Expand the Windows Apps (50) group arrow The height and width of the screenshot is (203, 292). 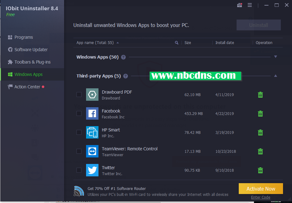276,57
